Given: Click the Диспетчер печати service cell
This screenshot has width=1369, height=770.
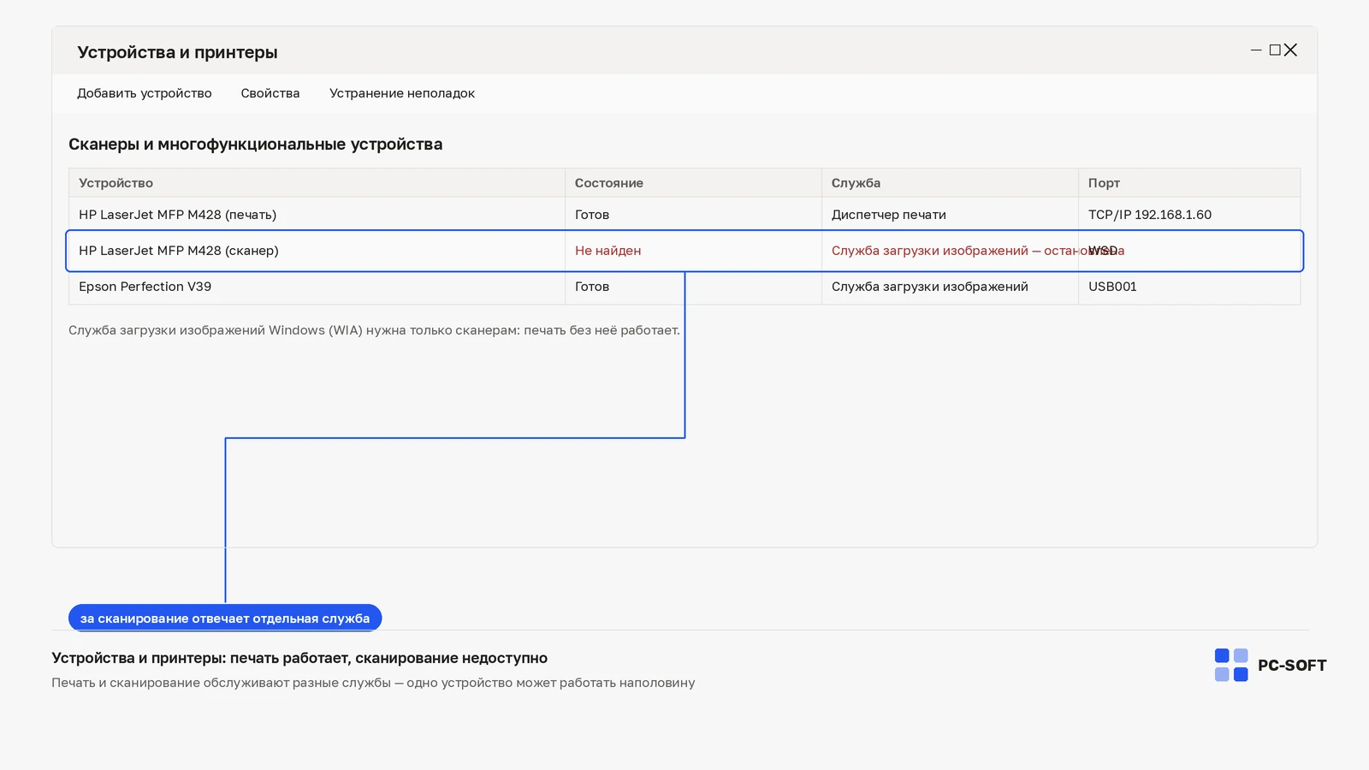Looking at the screenshot, I should coord(889,215).
